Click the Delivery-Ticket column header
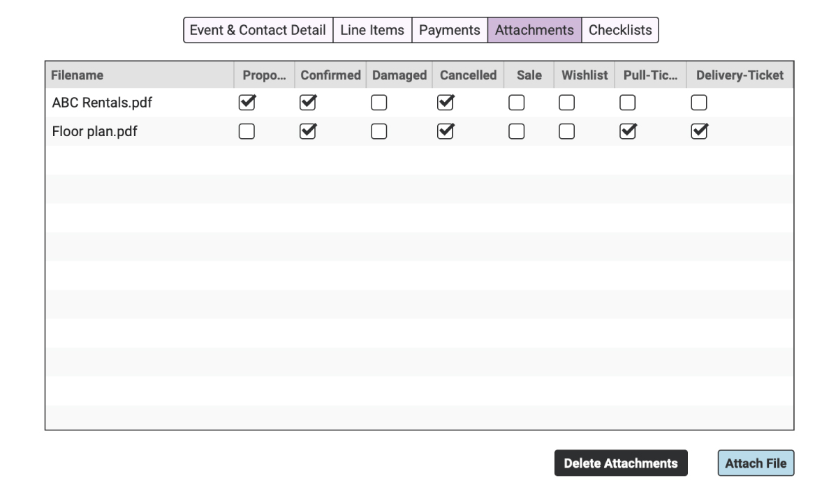 click(740, 75)
